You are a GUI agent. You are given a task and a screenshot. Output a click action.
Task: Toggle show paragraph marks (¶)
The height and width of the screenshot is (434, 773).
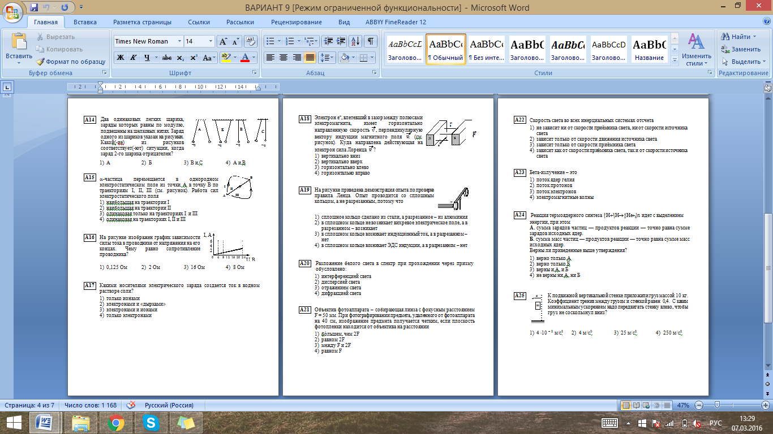coord(370,41)
